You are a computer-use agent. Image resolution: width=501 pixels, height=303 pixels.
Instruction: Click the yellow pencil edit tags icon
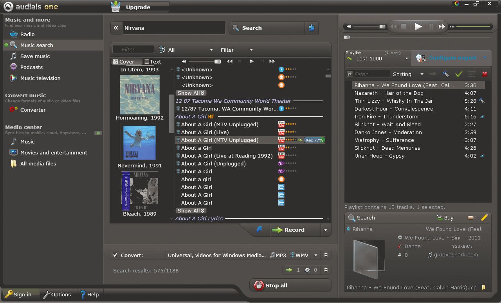[484, 218]
